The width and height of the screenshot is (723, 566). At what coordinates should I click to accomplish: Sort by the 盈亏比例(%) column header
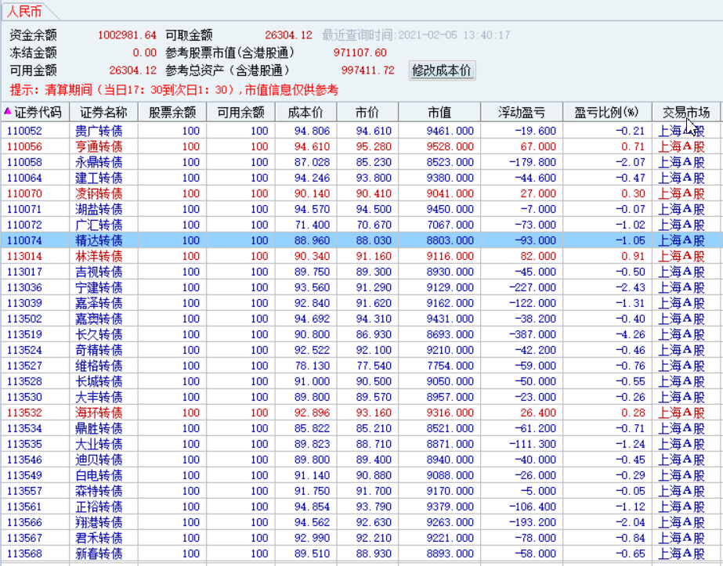[607, 112]
